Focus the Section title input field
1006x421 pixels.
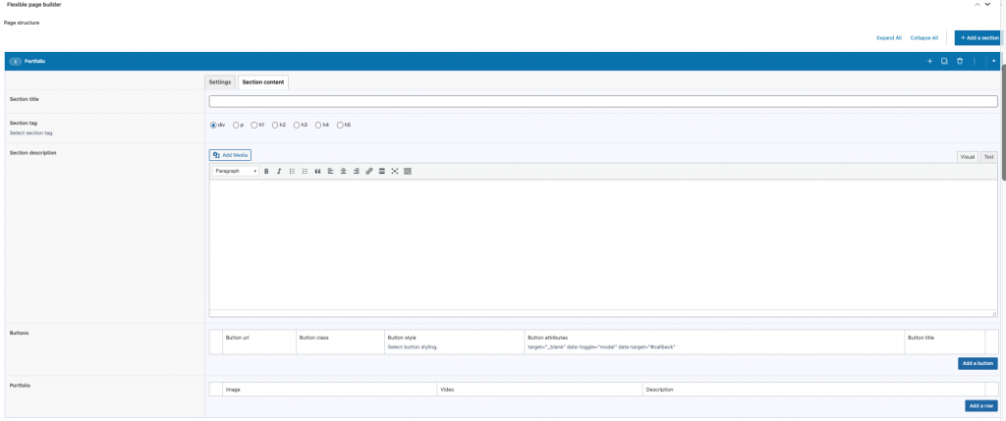tap(603, 101)
